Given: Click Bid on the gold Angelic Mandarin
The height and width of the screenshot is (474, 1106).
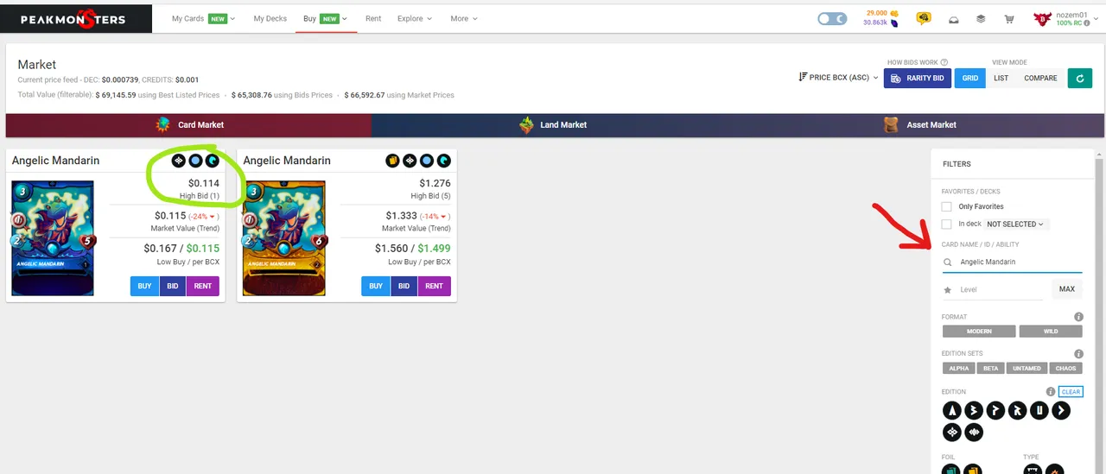Looking at the screenshot, I should click(x=404, y=286).
